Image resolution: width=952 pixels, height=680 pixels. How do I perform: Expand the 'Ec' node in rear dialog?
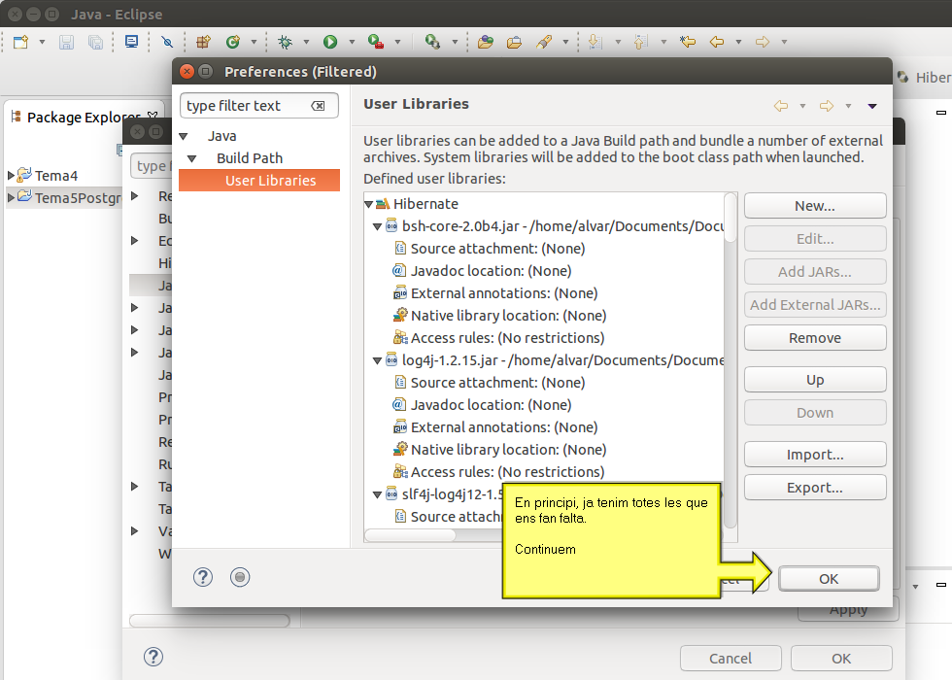(x=135, y=241)
